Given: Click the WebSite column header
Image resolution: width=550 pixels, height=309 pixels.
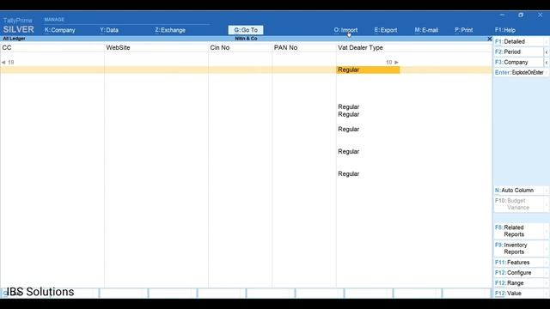Looking at the screenshot, I should 118,48.
